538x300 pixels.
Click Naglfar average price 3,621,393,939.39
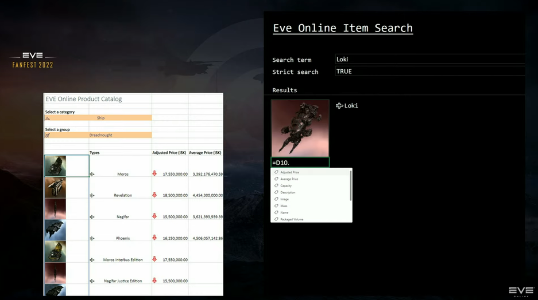pyautogui.click(x=208, y=217)
